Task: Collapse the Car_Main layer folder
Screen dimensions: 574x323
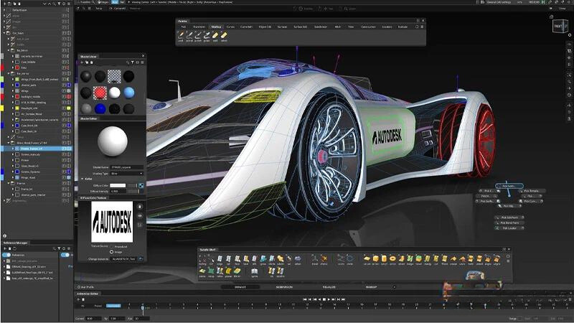Action: pyautogui.click(x=4, y=33)
